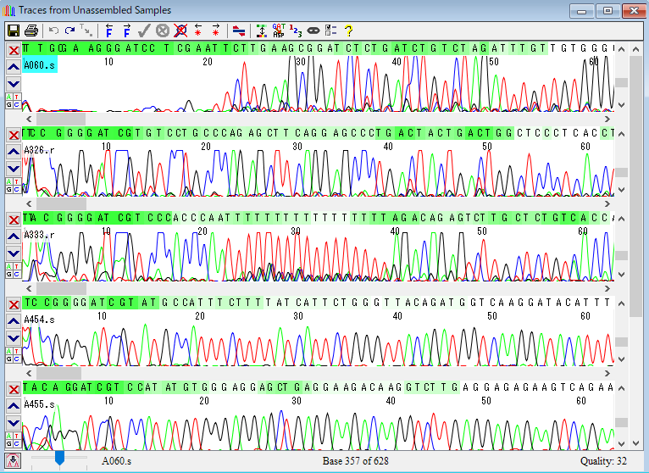Toggle the black G channel for A326.r
This screenshot has height=473, width=649.
[x=9, y=189]
